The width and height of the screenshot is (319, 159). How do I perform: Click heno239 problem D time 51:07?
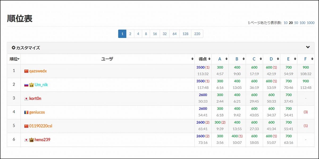[x=271, y=143]
